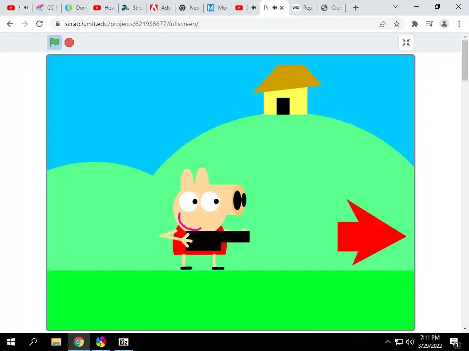Image resolution: width=469 pixels, height=351 pixels.
Task: Exit fullscreen mode using collapse arrows button
Action: pos(406,43)
